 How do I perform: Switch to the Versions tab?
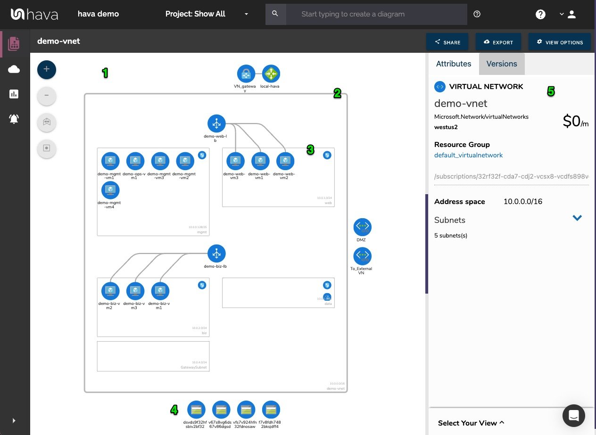pos(501,64)
